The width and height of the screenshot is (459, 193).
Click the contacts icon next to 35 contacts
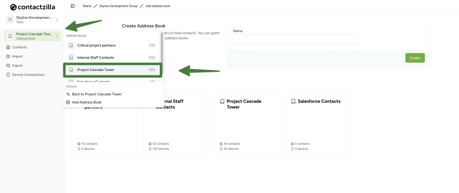pyautogui.click(x=221, y=144)
